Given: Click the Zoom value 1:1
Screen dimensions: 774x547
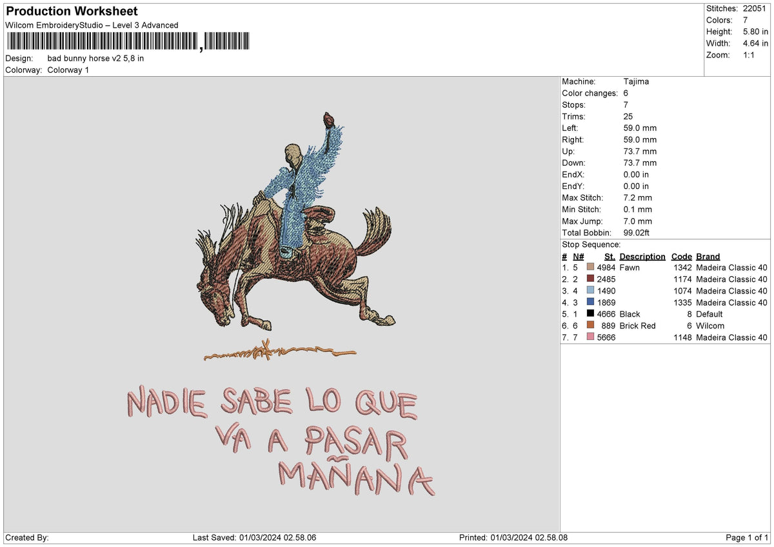Looking at the screenshot, I should pyautogui.click(x=750, y=55).
